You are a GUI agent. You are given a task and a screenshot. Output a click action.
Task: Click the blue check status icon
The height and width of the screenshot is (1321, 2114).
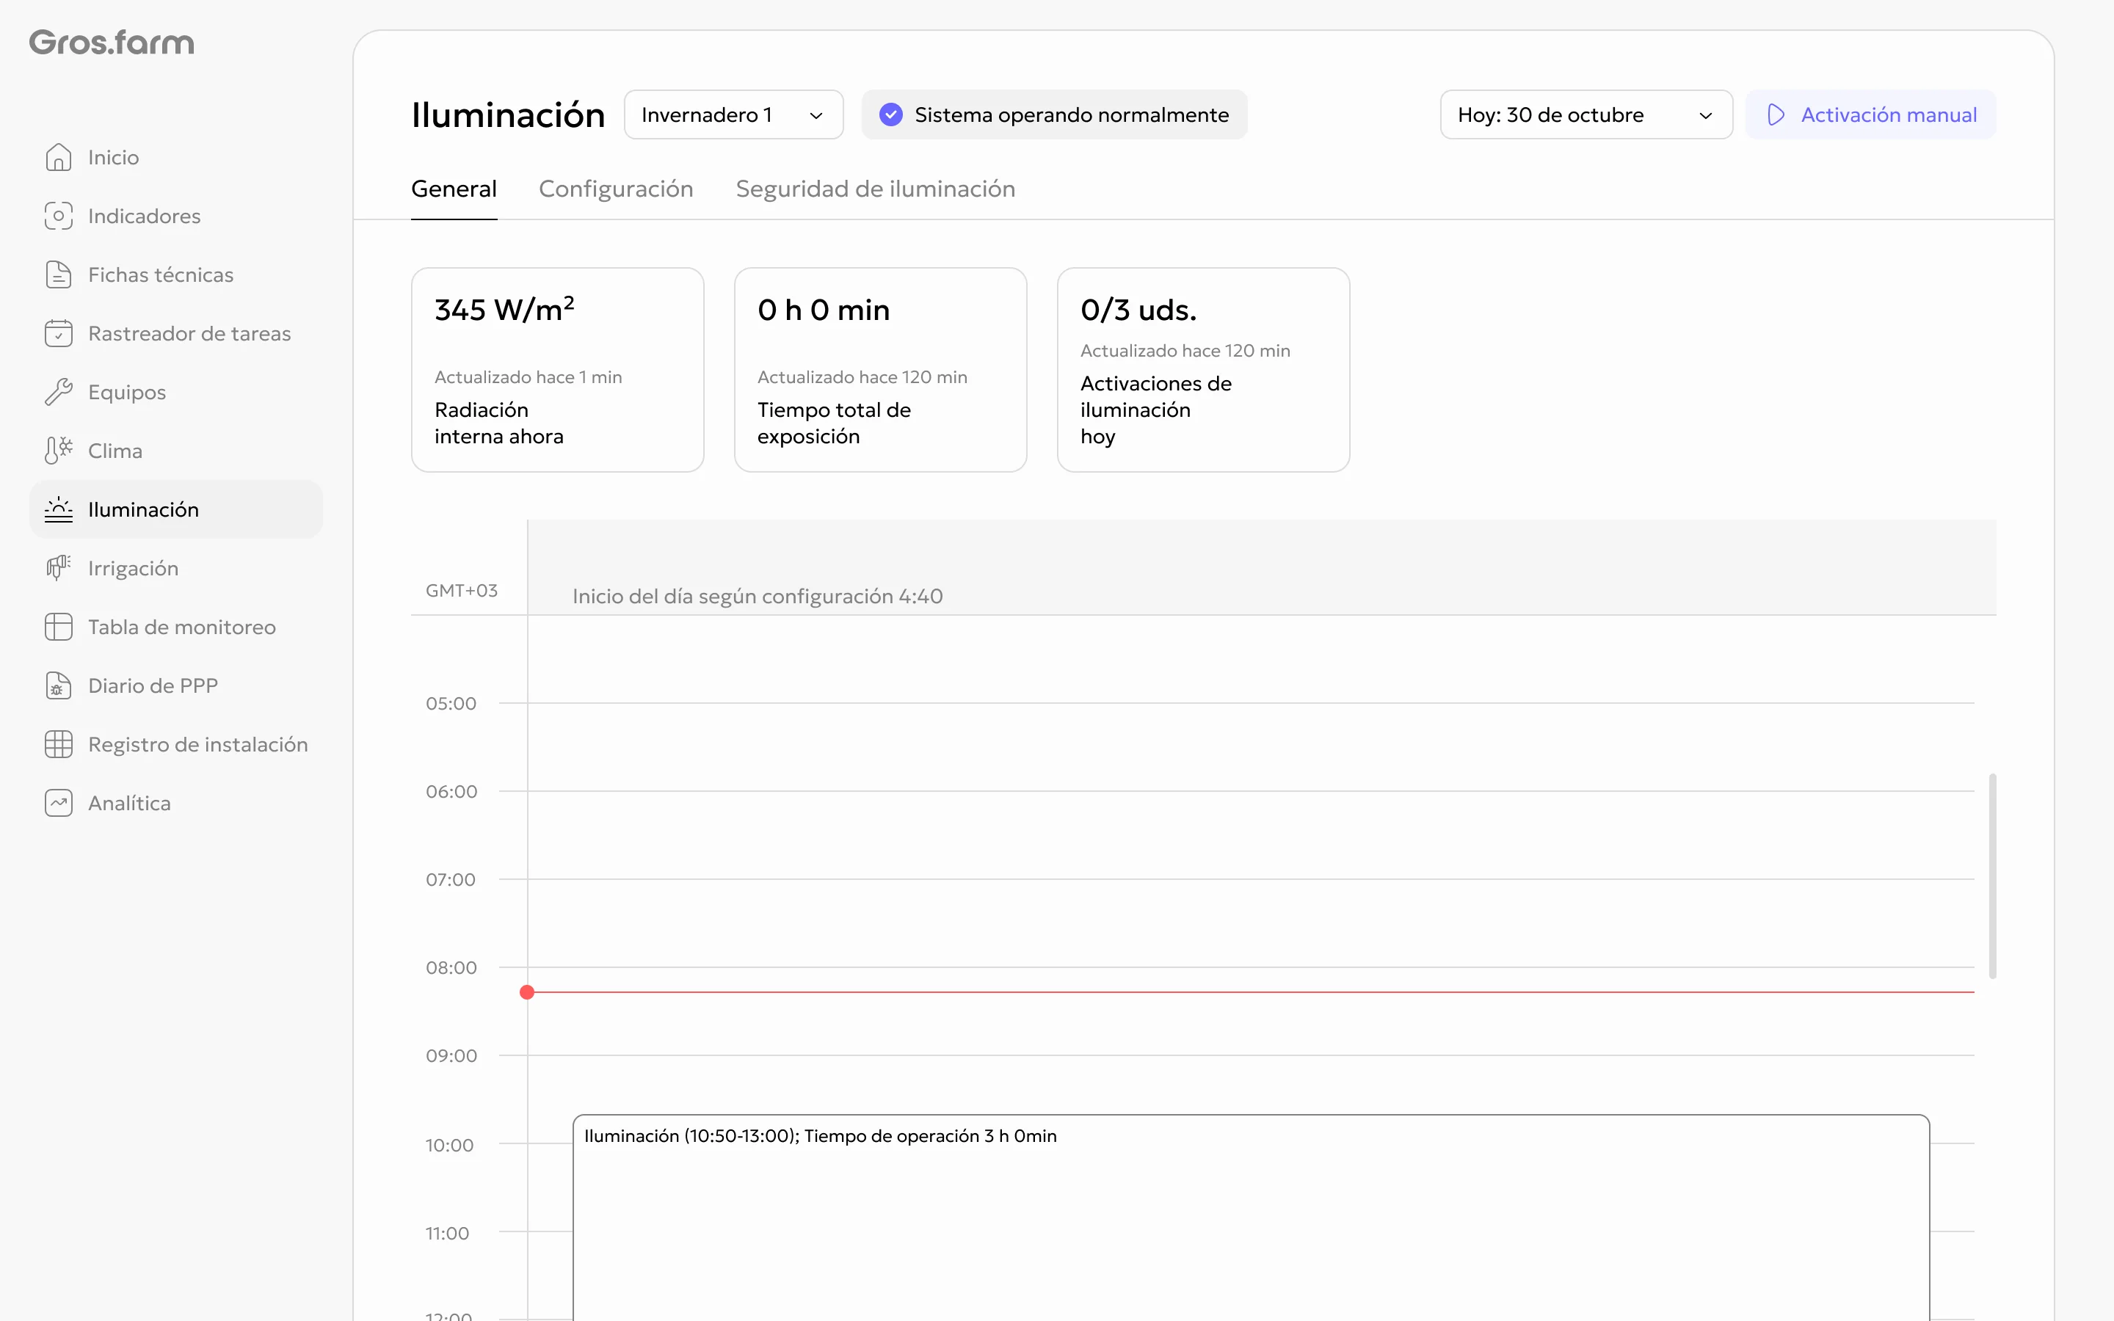tap(891, 114)
